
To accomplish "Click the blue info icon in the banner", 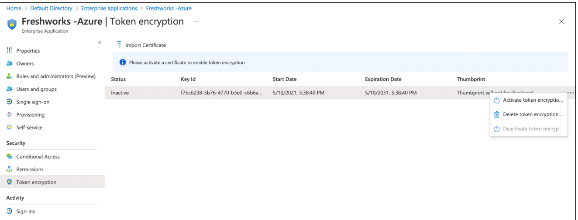I will [x=123, y=63].
